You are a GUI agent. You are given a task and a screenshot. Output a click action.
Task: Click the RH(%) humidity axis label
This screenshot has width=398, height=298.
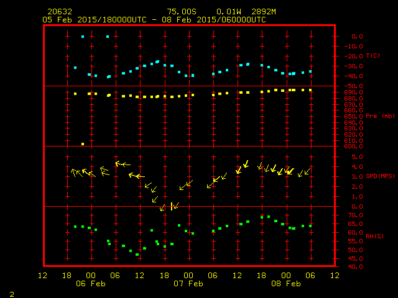[372, 237]
